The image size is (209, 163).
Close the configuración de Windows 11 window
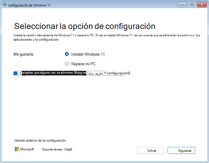202,5
